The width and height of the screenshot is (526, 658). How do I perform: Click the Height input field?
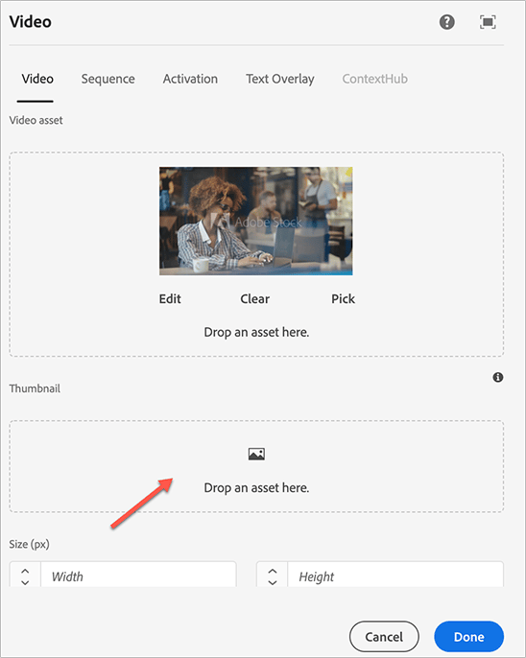pos(395,576)
